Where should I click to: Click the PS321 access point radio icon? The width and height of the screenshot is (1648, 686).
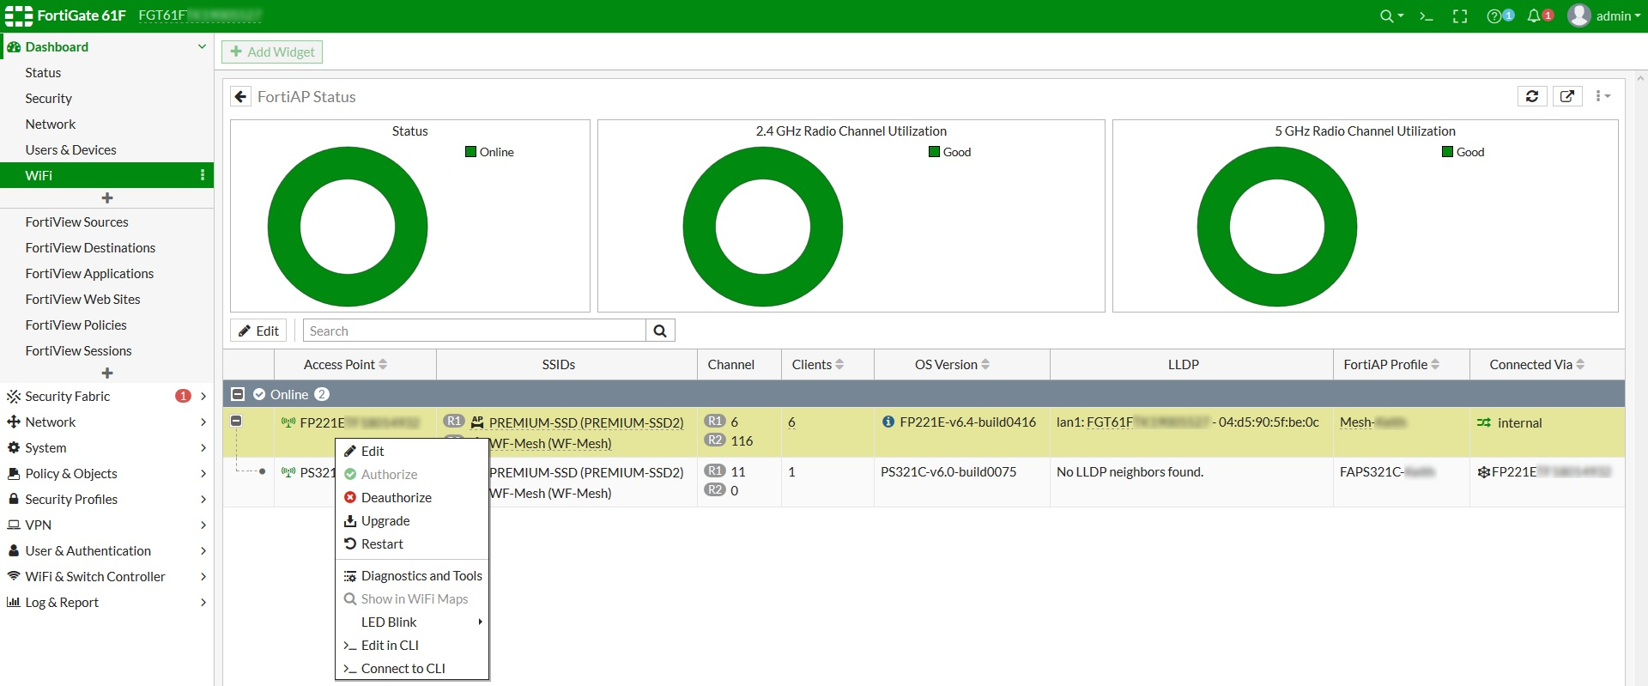[288, 472]
